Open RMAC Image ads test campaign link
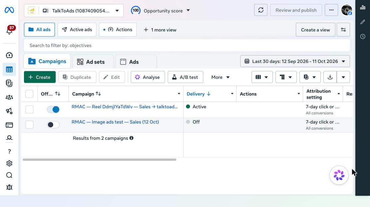 (x=115, y=122)
